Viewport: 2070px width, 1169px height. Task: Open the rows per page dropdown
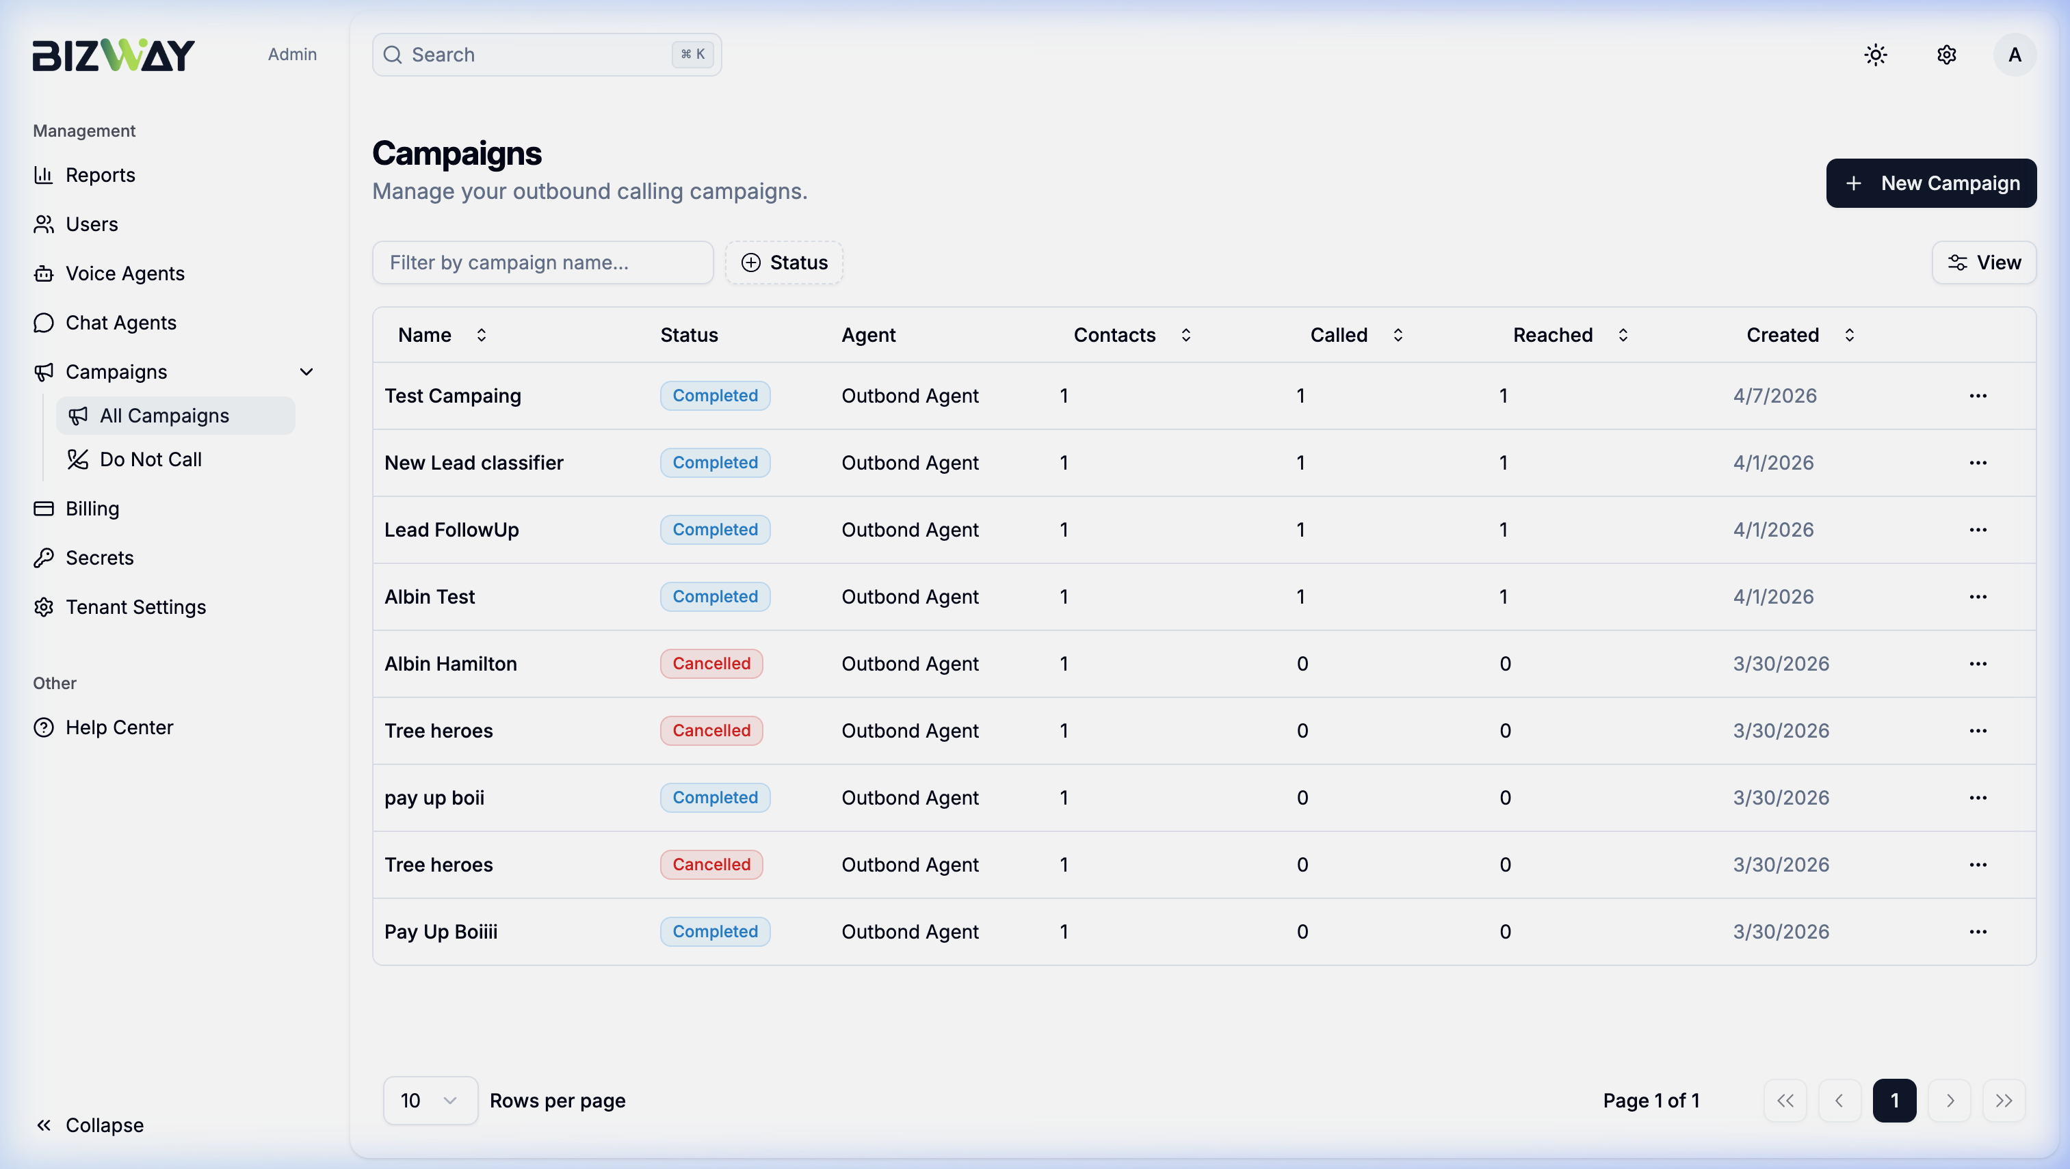430,1101
